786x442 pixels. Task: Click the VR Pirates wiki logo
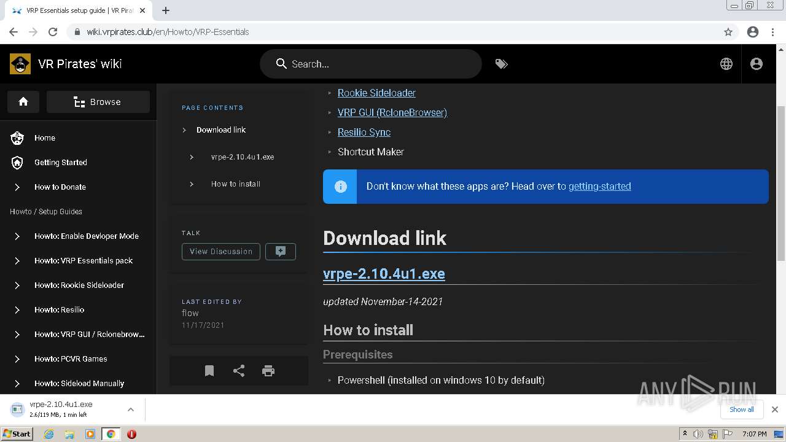[20, 64]
